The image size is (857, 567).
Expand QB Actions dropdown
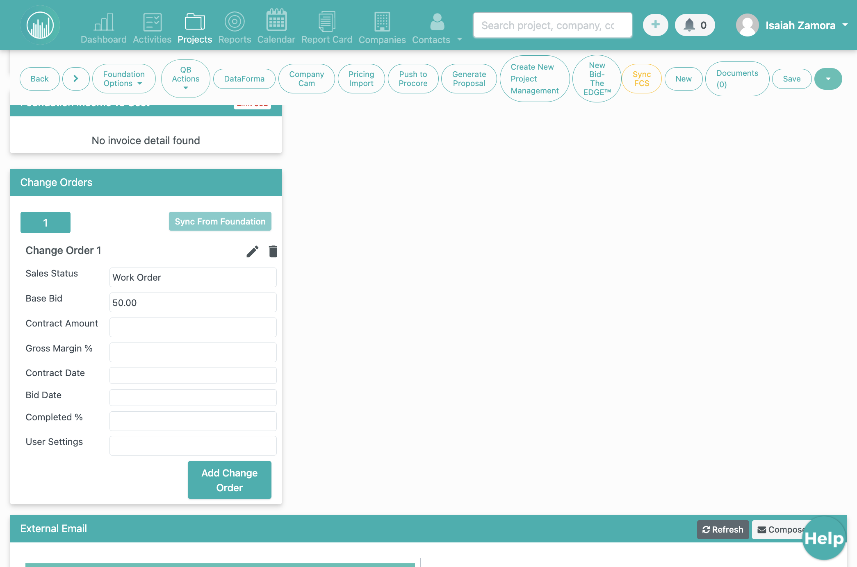(x=186, y=79)
